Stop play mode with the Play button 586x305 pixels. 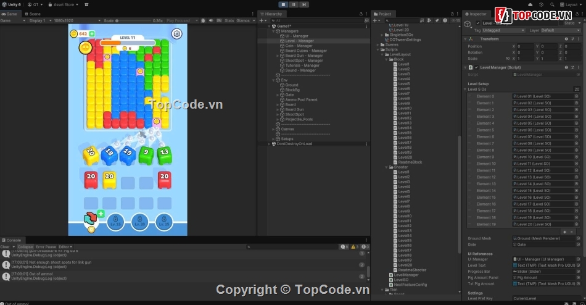pos(283,4)
